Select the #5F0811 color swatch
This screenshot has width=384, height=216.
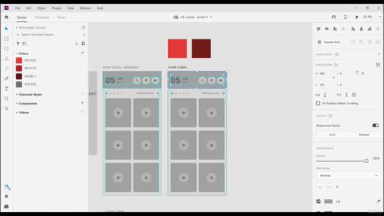pyautogui.click(x=19, y=76)
